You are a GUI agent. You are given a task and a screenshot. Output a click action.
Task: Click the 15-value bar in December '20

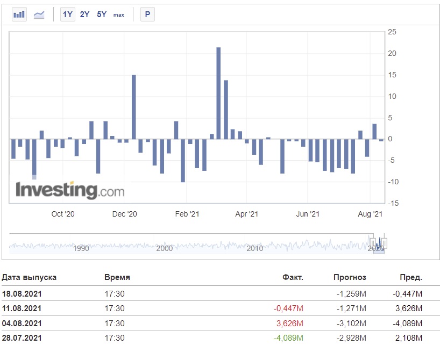pyautogui.click(x=134, y=107)
